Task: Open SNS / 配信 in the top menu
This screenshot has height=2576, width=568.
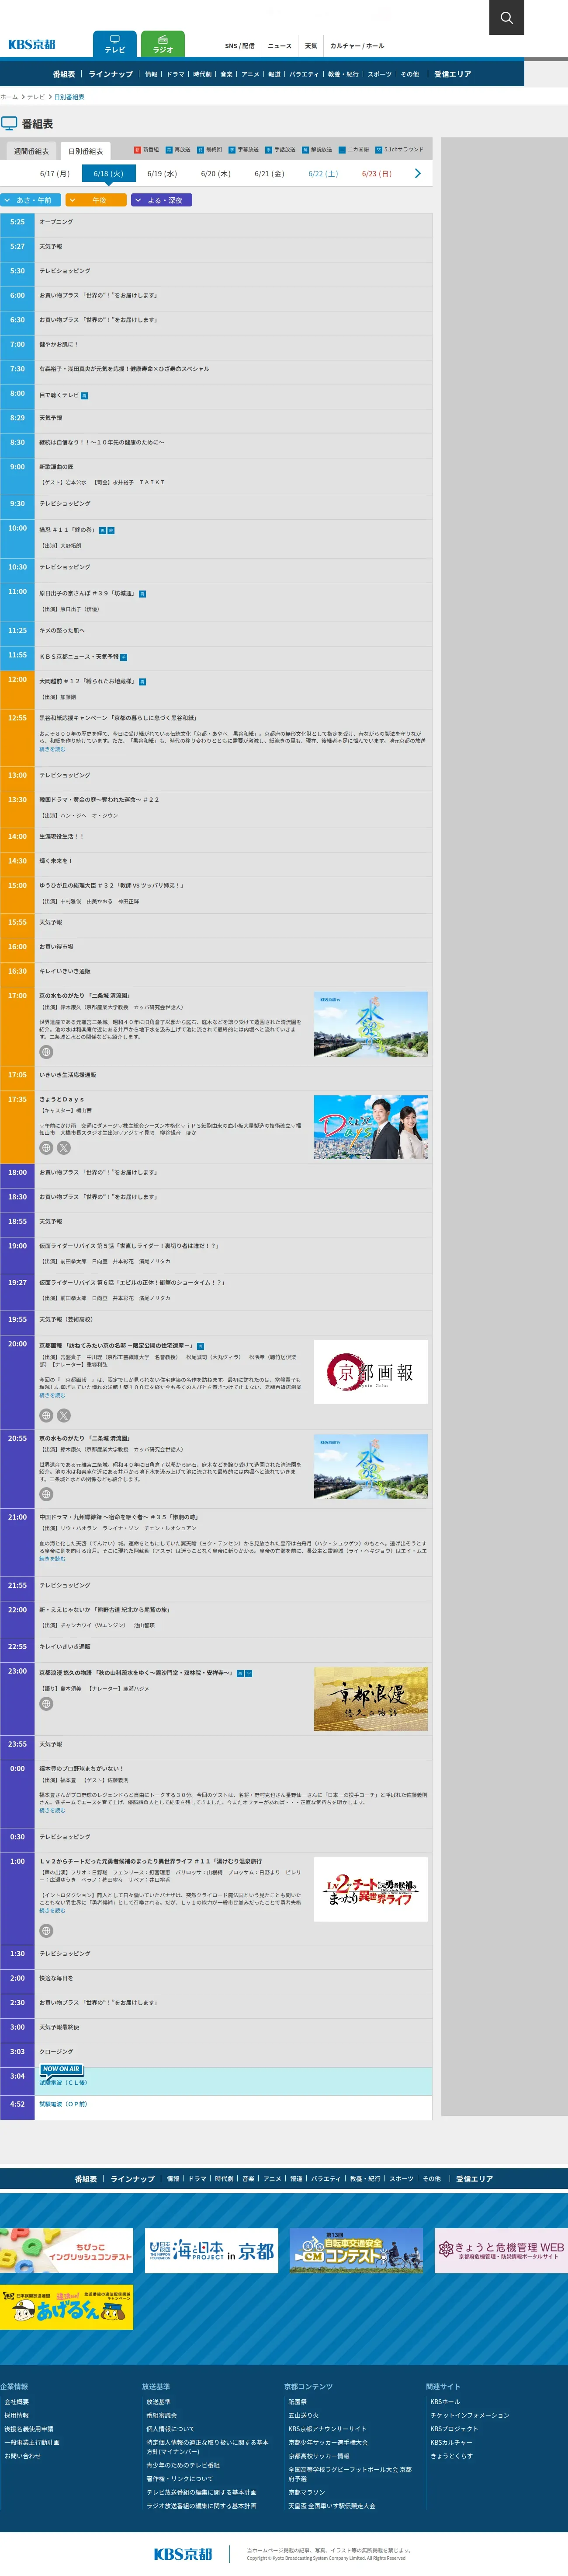Action: 239,46
